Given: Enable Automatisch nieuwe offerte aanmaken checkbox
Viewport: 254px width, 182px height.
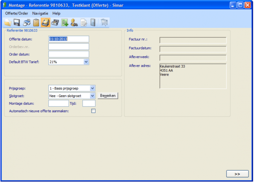Looking at the screenshot, I should point(93,111).
